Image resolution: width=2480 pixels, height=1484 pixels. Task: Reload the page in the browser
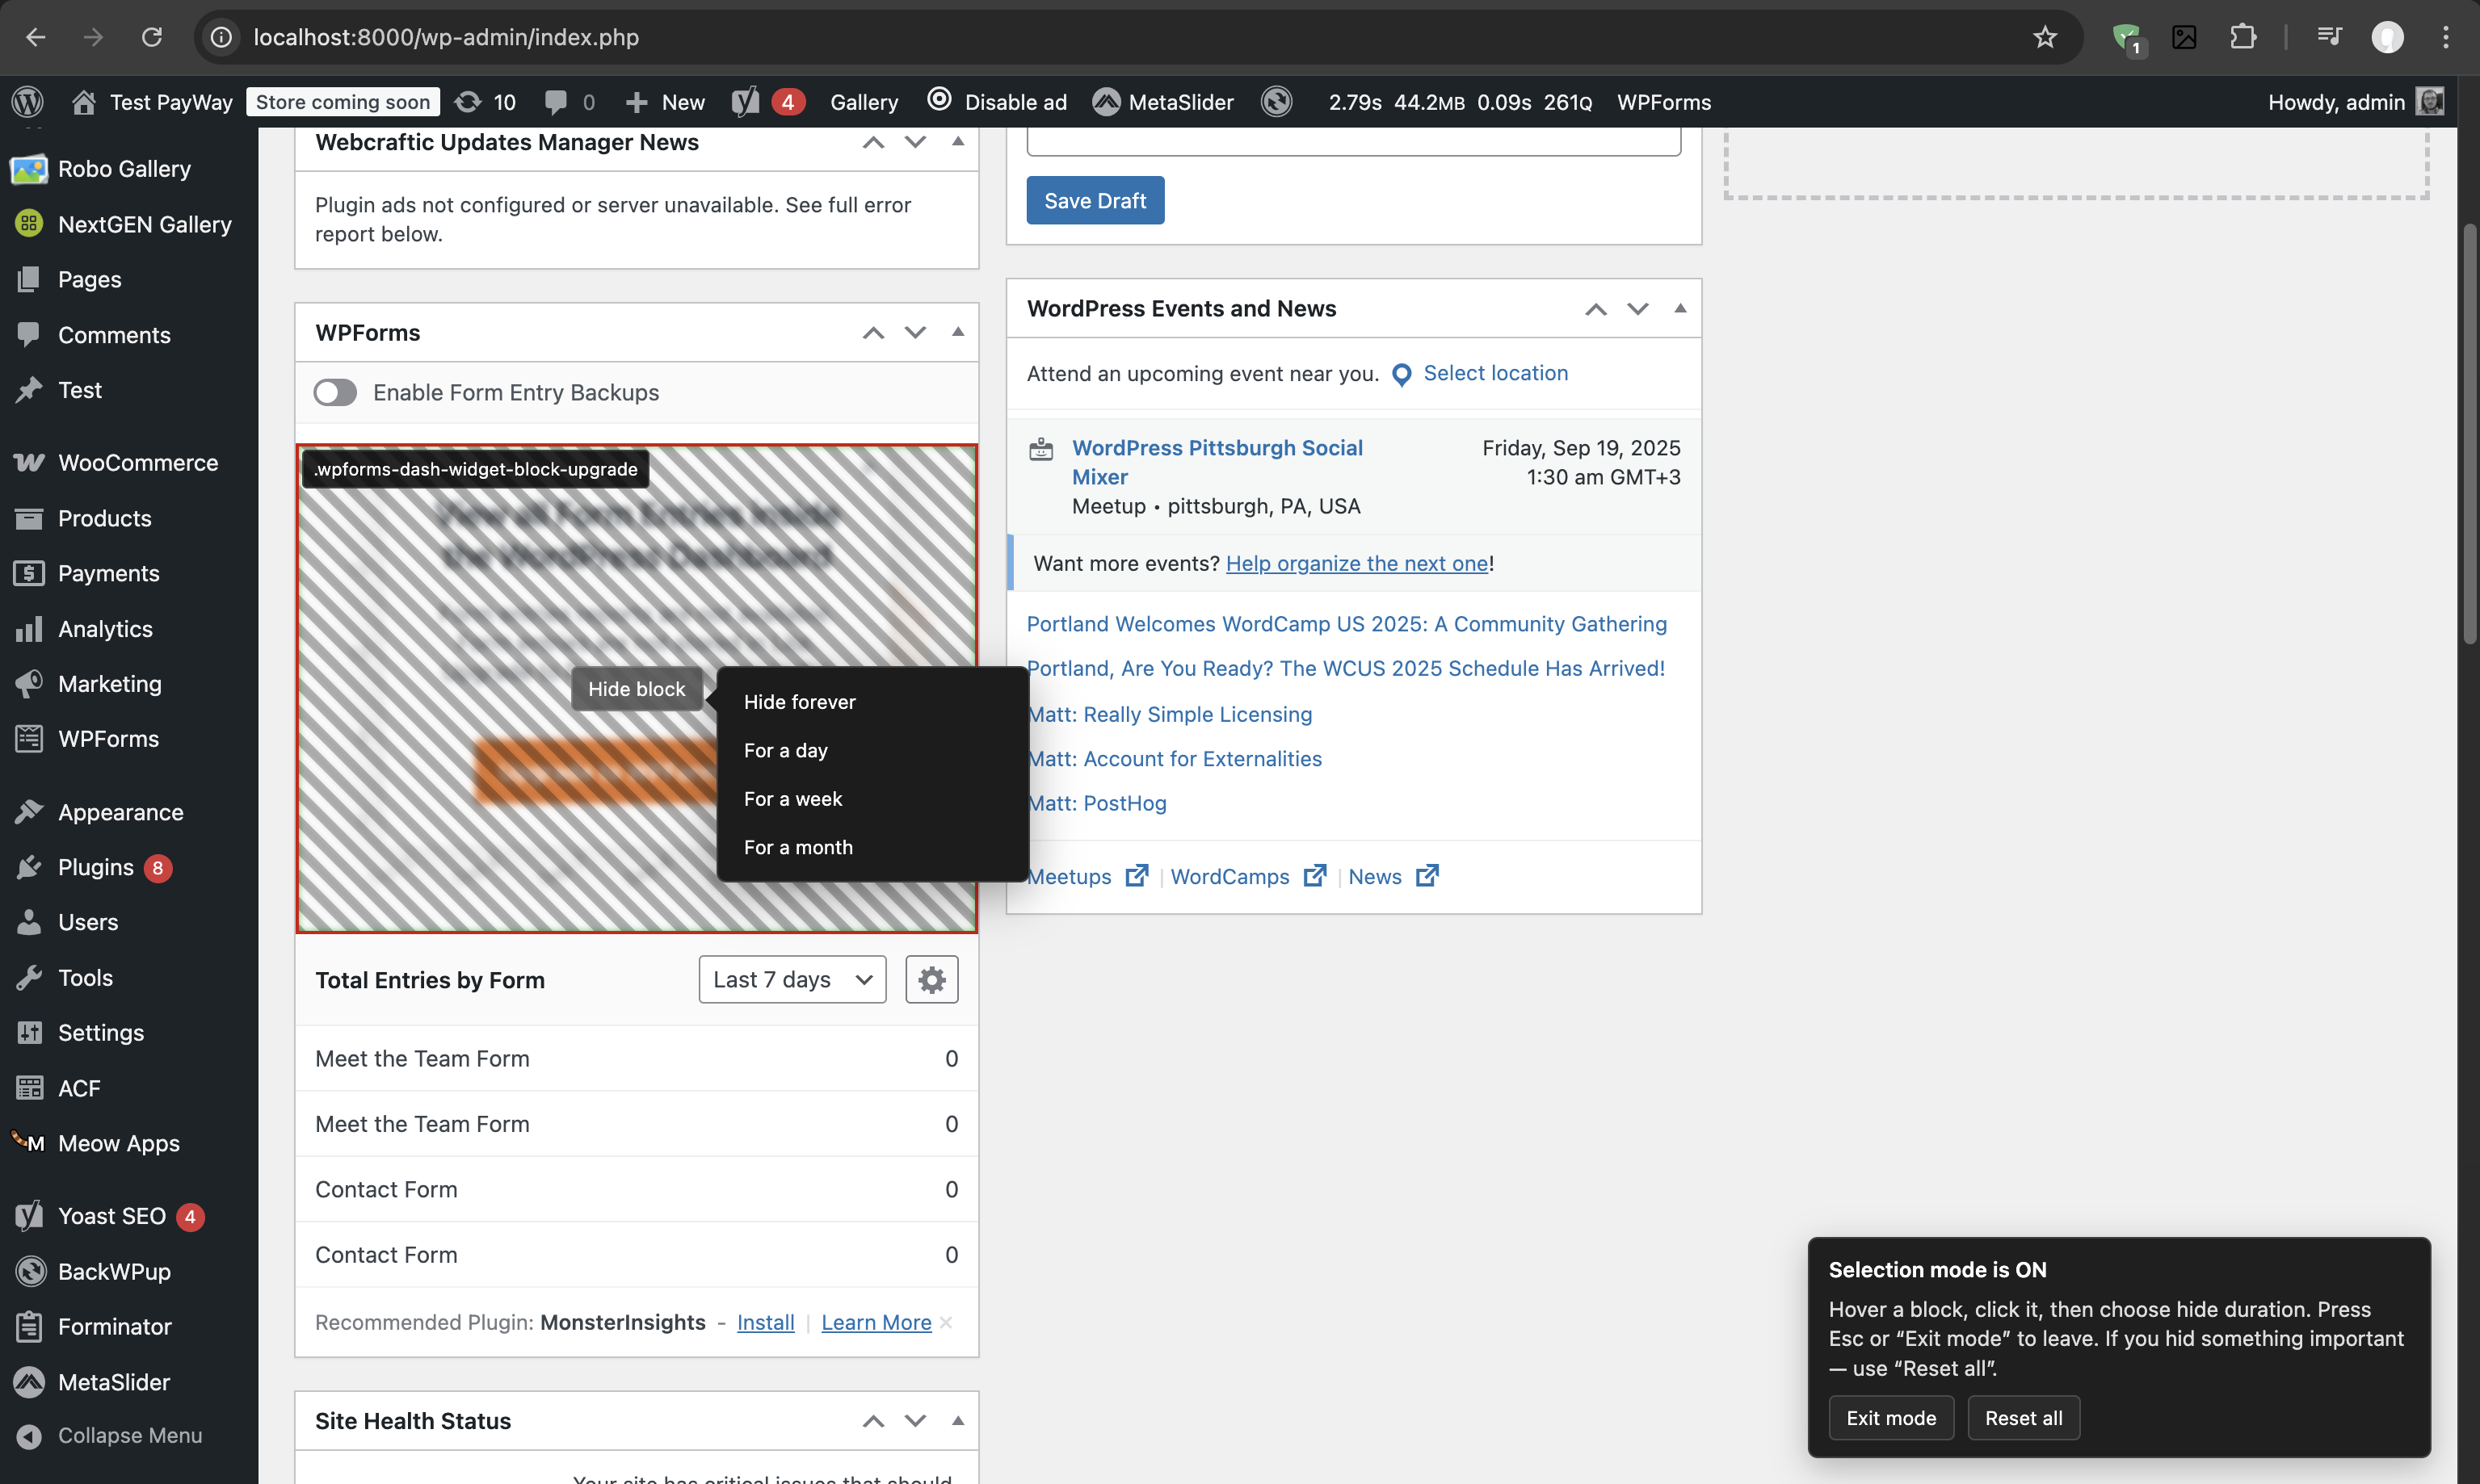click(x=152, y=37)
